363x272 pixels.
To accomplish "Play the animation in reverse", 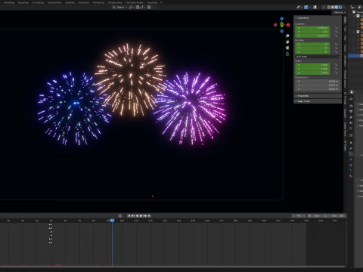I will point(137,216).
